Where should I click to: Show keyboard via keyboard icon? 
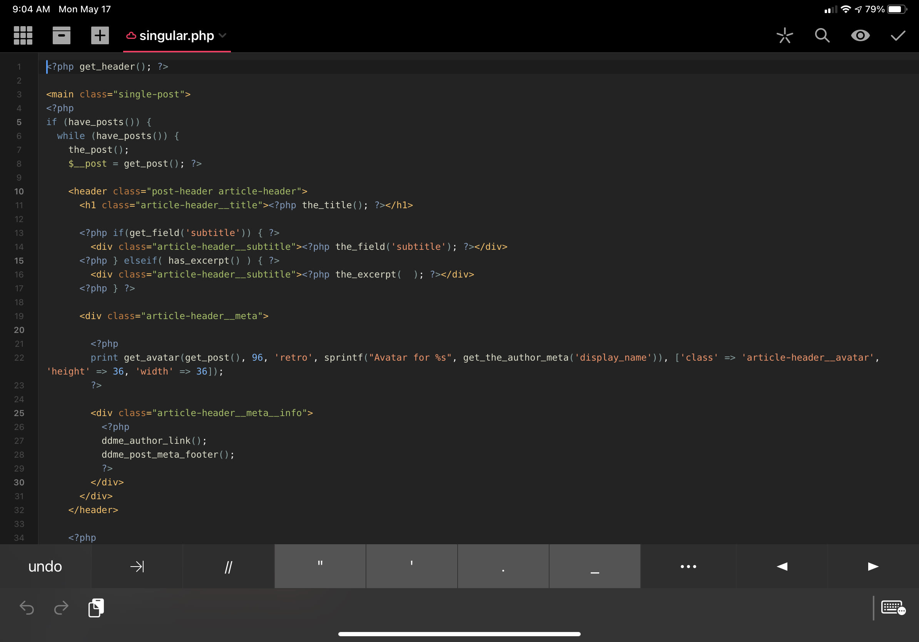tap(893, 608)
